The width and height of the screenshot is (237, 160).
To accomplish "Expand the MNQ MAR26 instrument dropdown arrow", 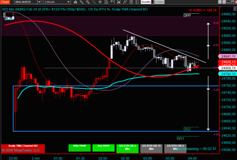I will pos(39,2).
